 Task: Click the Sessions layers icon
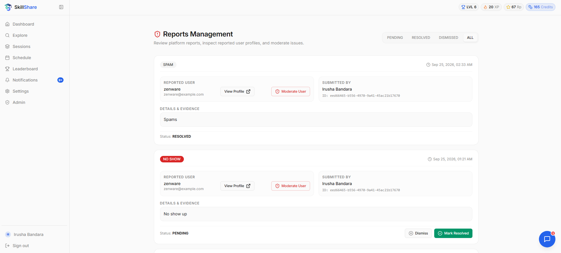(7, 46)
